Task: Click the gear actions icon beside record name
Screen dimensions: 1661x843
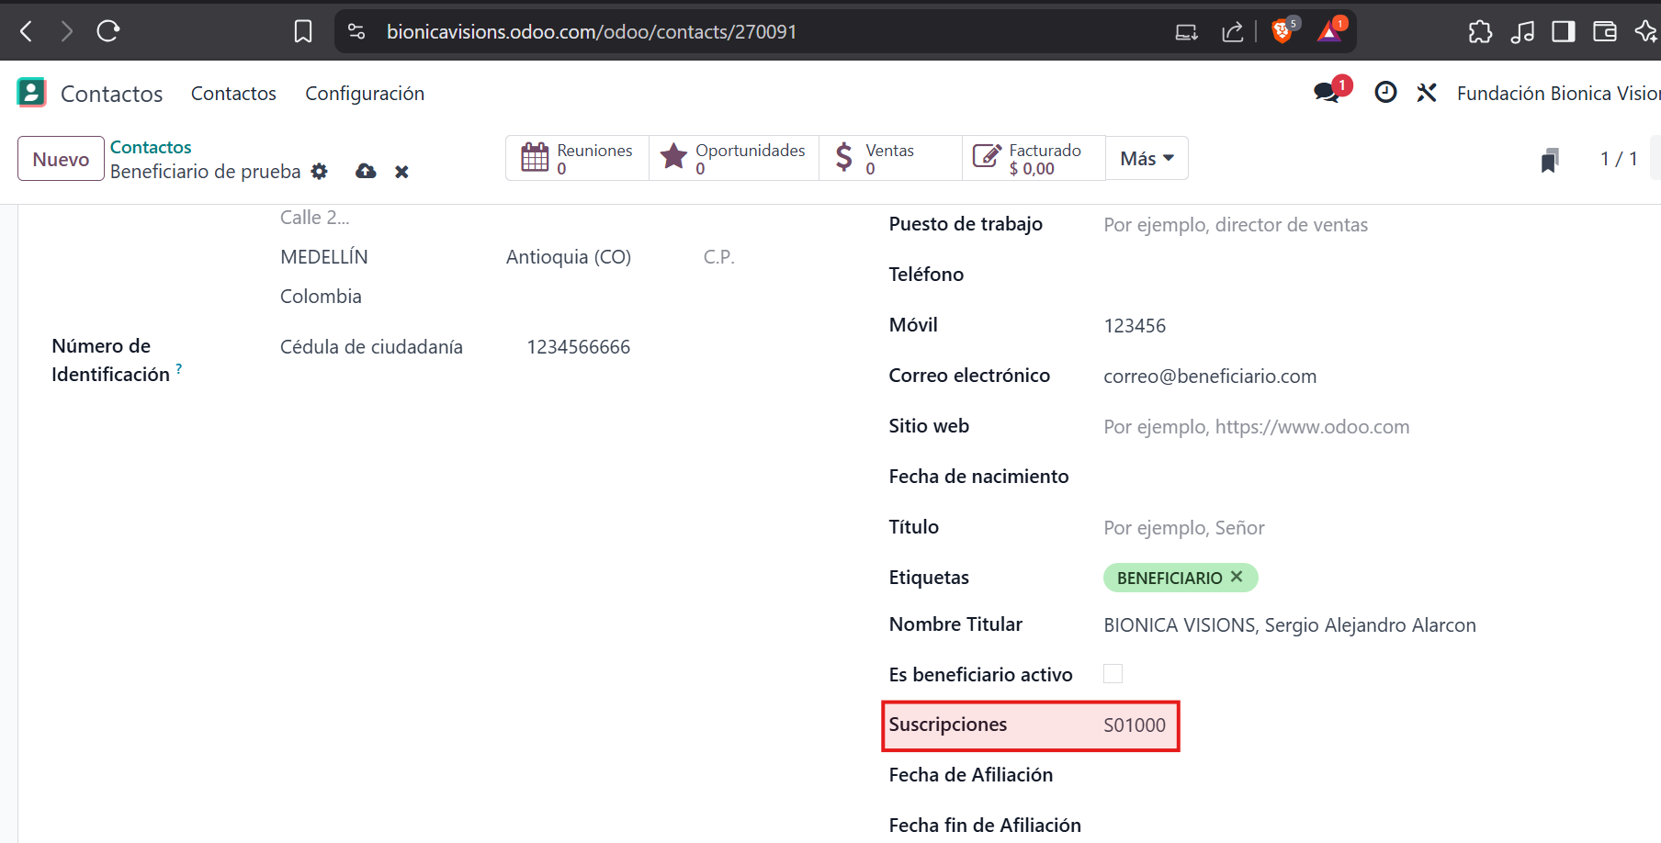Action: pyautogui.click(x=319, y=172)
